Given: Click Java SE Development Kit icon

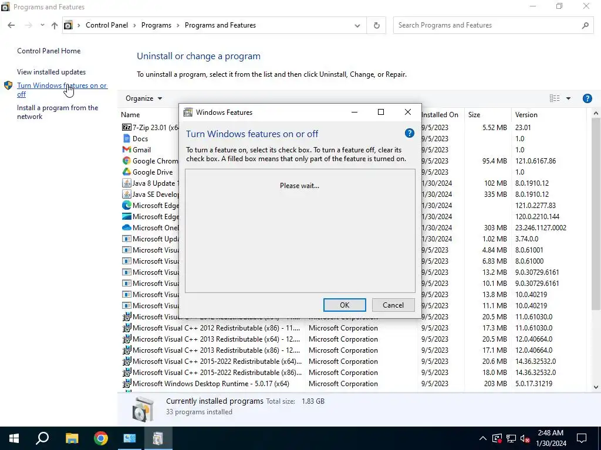Looking at the screenshot, I should (x=127, y=194).
